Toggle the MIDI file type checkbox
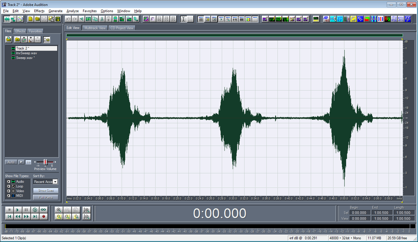Screen dimensions: 418x242 pyautogui.click(x=8, y=196)
